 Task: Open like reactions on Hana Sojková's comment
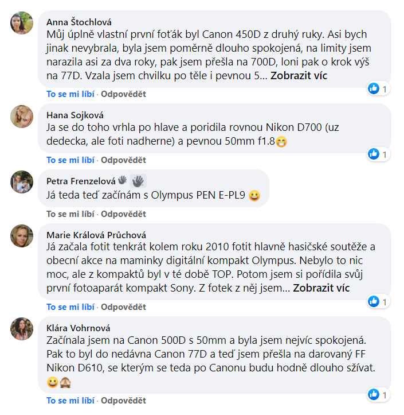point(378,154)
